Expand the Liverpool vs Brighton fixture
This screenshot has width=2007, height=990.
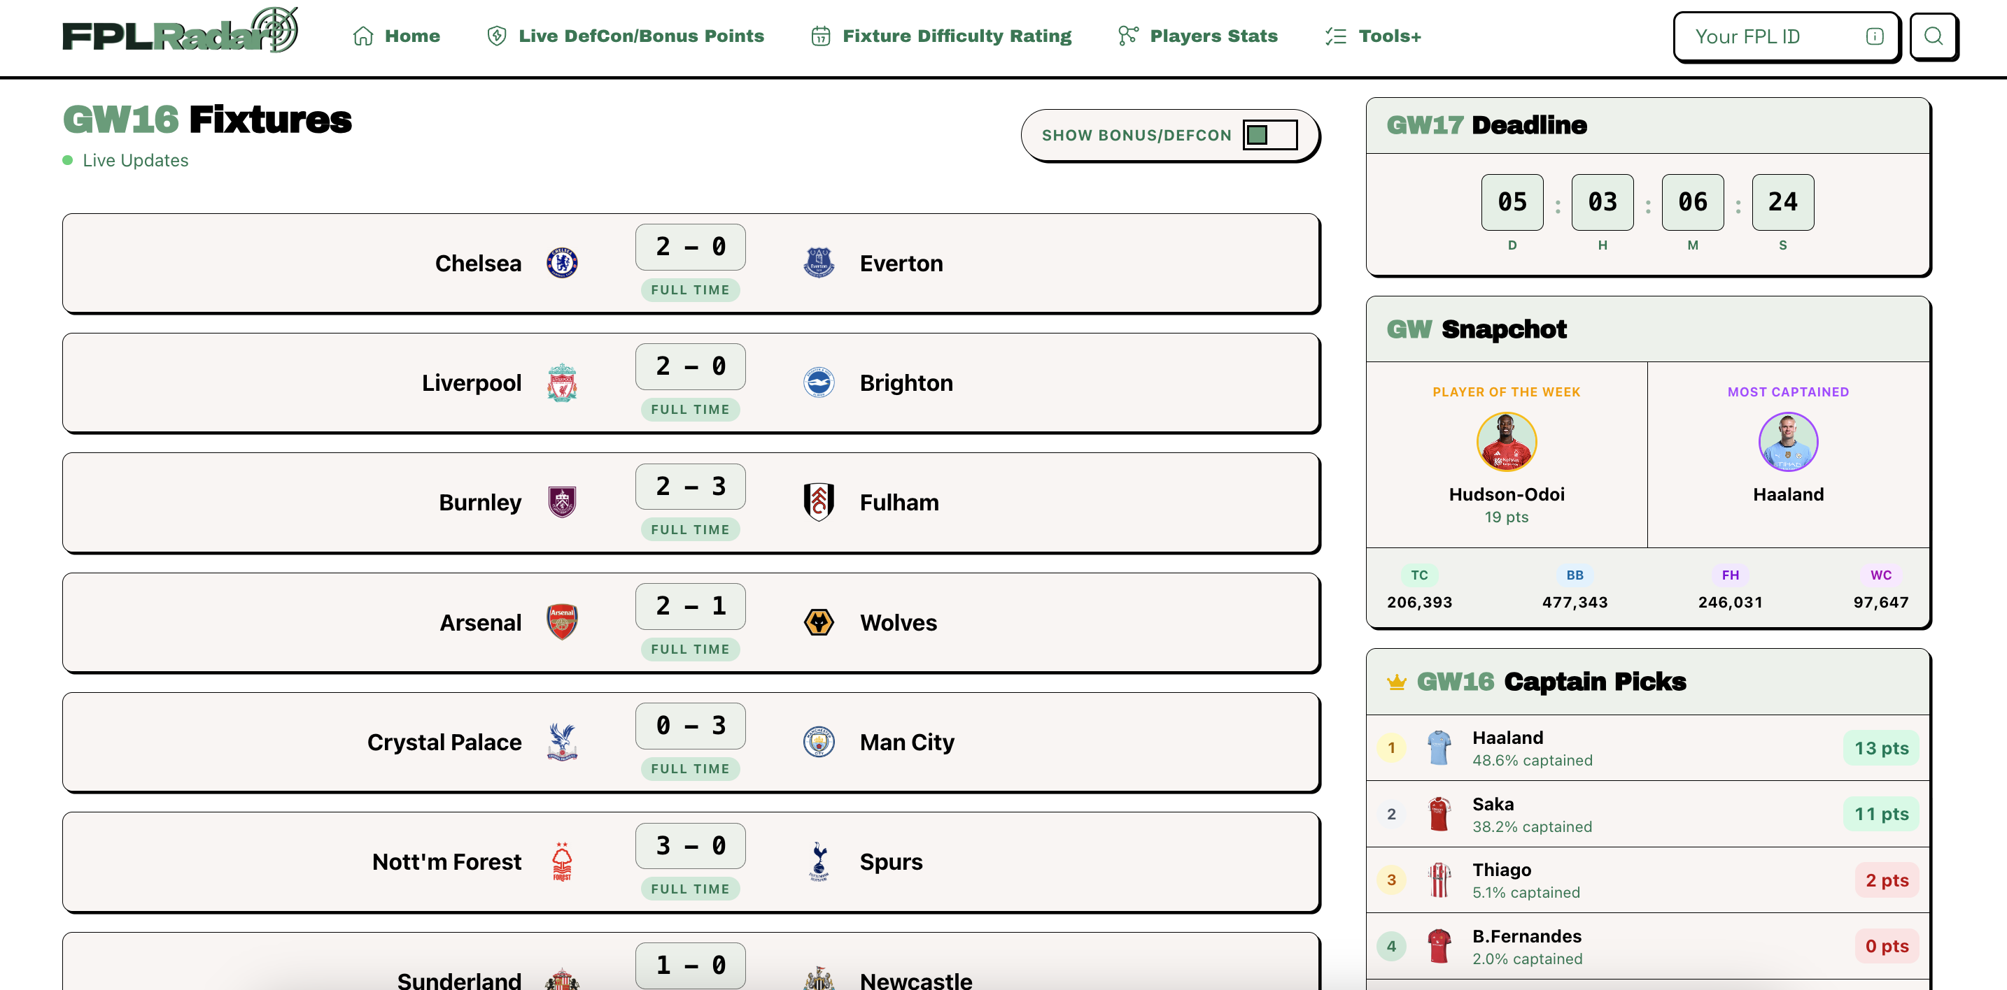pos(690,383)
